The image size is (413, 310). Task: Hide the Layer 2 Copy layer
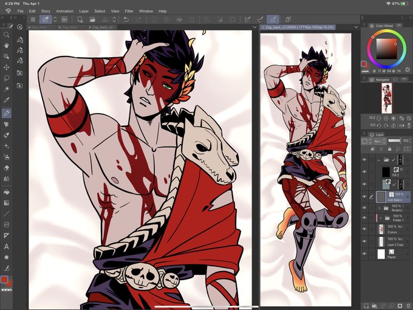point(364,241)
